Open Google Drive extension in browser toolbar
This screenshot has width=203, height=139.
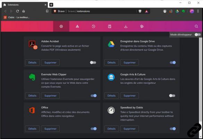(x=177, y=11)
